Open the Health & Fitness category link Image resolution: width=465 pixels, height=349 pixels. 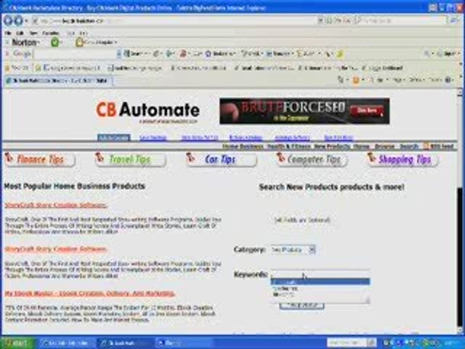(x=289, y=146)
